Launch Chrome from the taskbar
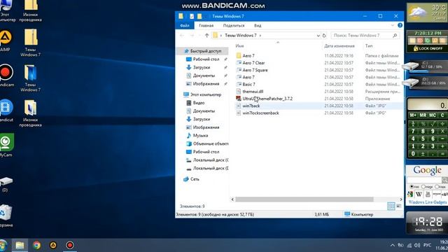Screen dimensions: 448x252 point(36,245)
